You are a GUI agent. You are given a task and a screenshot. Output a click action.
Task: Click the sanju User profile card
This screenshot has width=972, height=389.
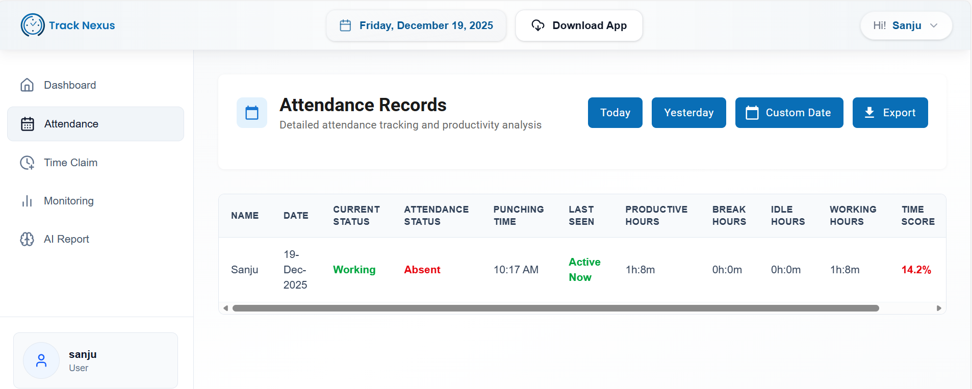(x=95, y=360)
